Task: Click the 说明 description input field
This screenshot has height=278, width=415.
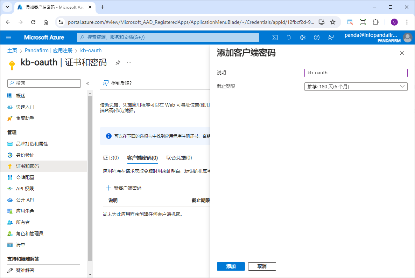Action: (x=356, y=73)
